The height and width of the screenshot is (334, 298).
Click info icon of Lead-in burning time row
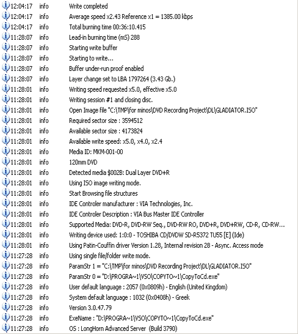click(x=5, y=37)
